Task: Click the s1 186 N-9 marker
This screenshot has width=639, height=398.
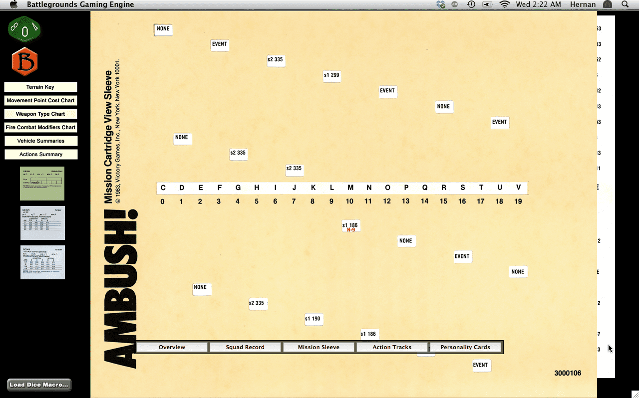Action: pyautogui.click(x=350, y=226)
